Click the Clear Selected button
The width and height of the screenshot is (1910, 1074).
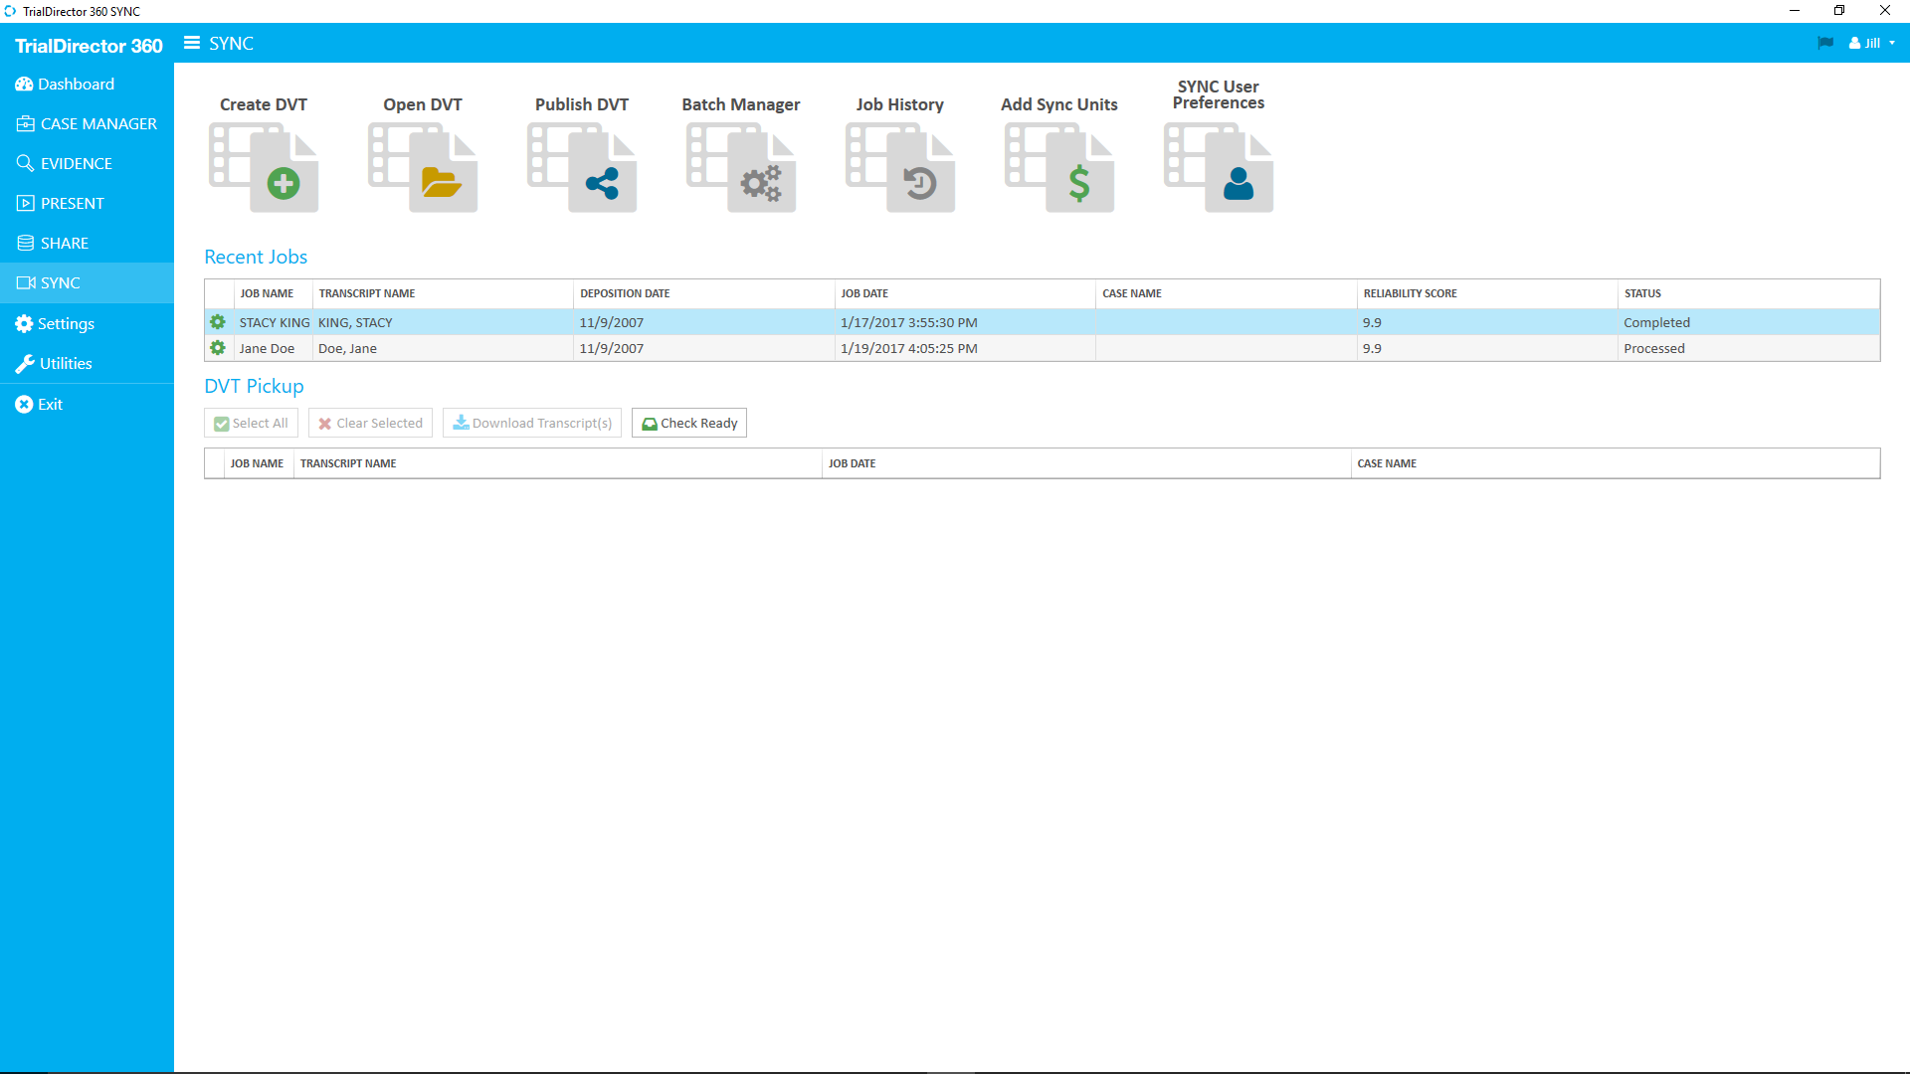[x=370, y=423]
